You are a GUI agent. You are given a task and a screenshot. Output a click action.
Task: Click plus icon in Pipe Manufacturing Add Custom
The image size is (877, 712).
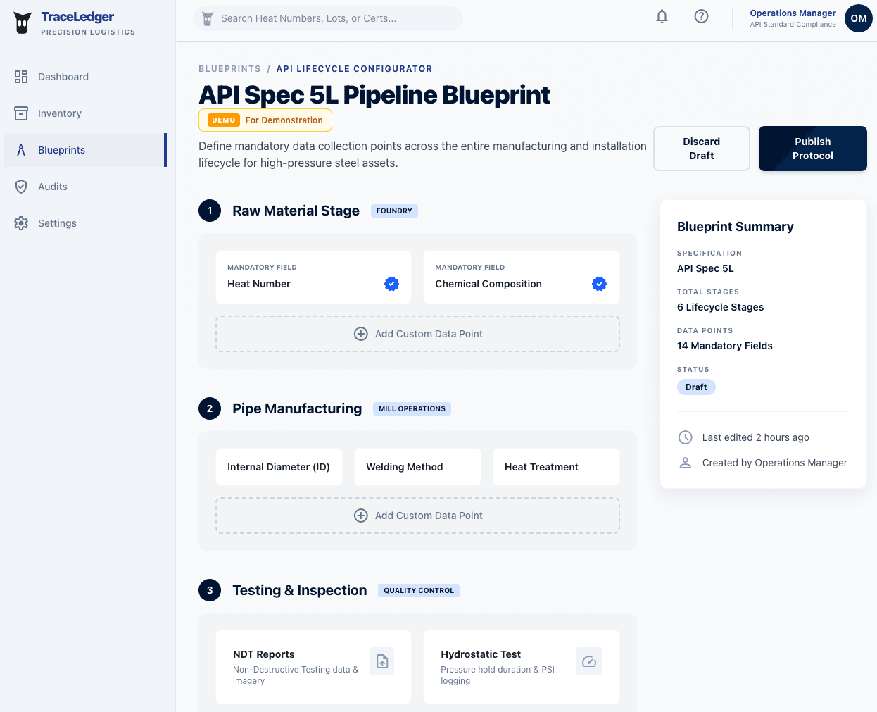(x=361, y=516)
